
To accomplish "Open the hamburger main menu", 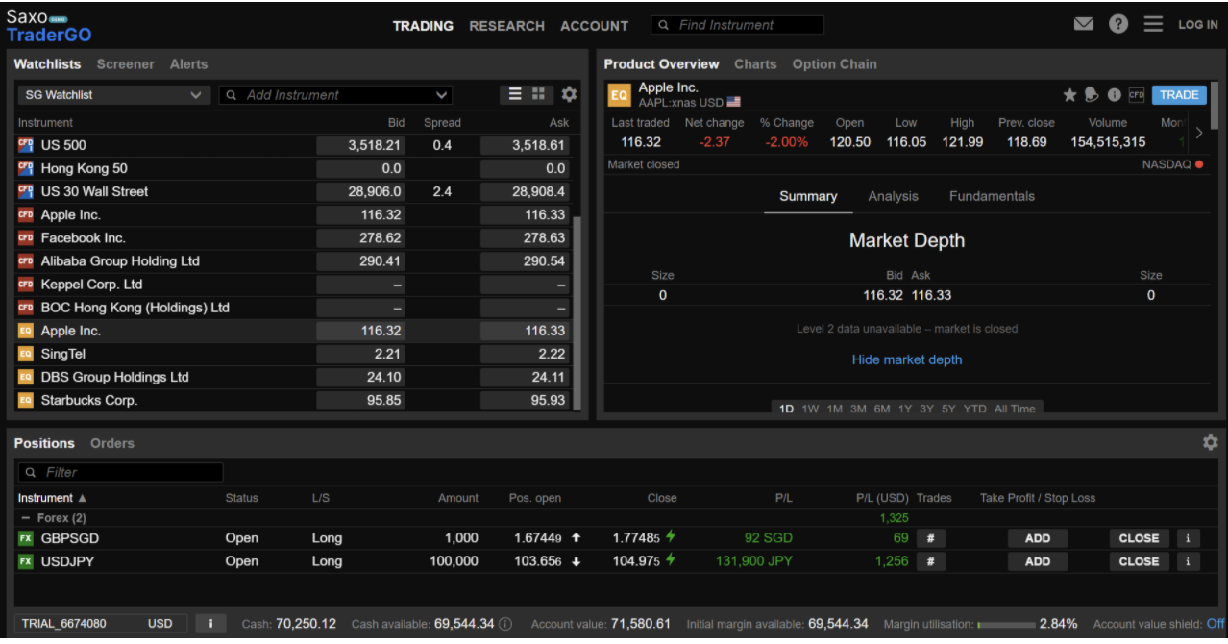I will click(1153, 25).
